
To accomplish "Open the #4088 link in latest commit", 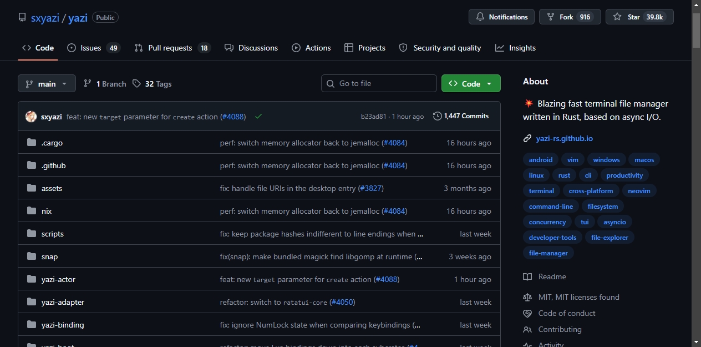I will click(233, 117).
